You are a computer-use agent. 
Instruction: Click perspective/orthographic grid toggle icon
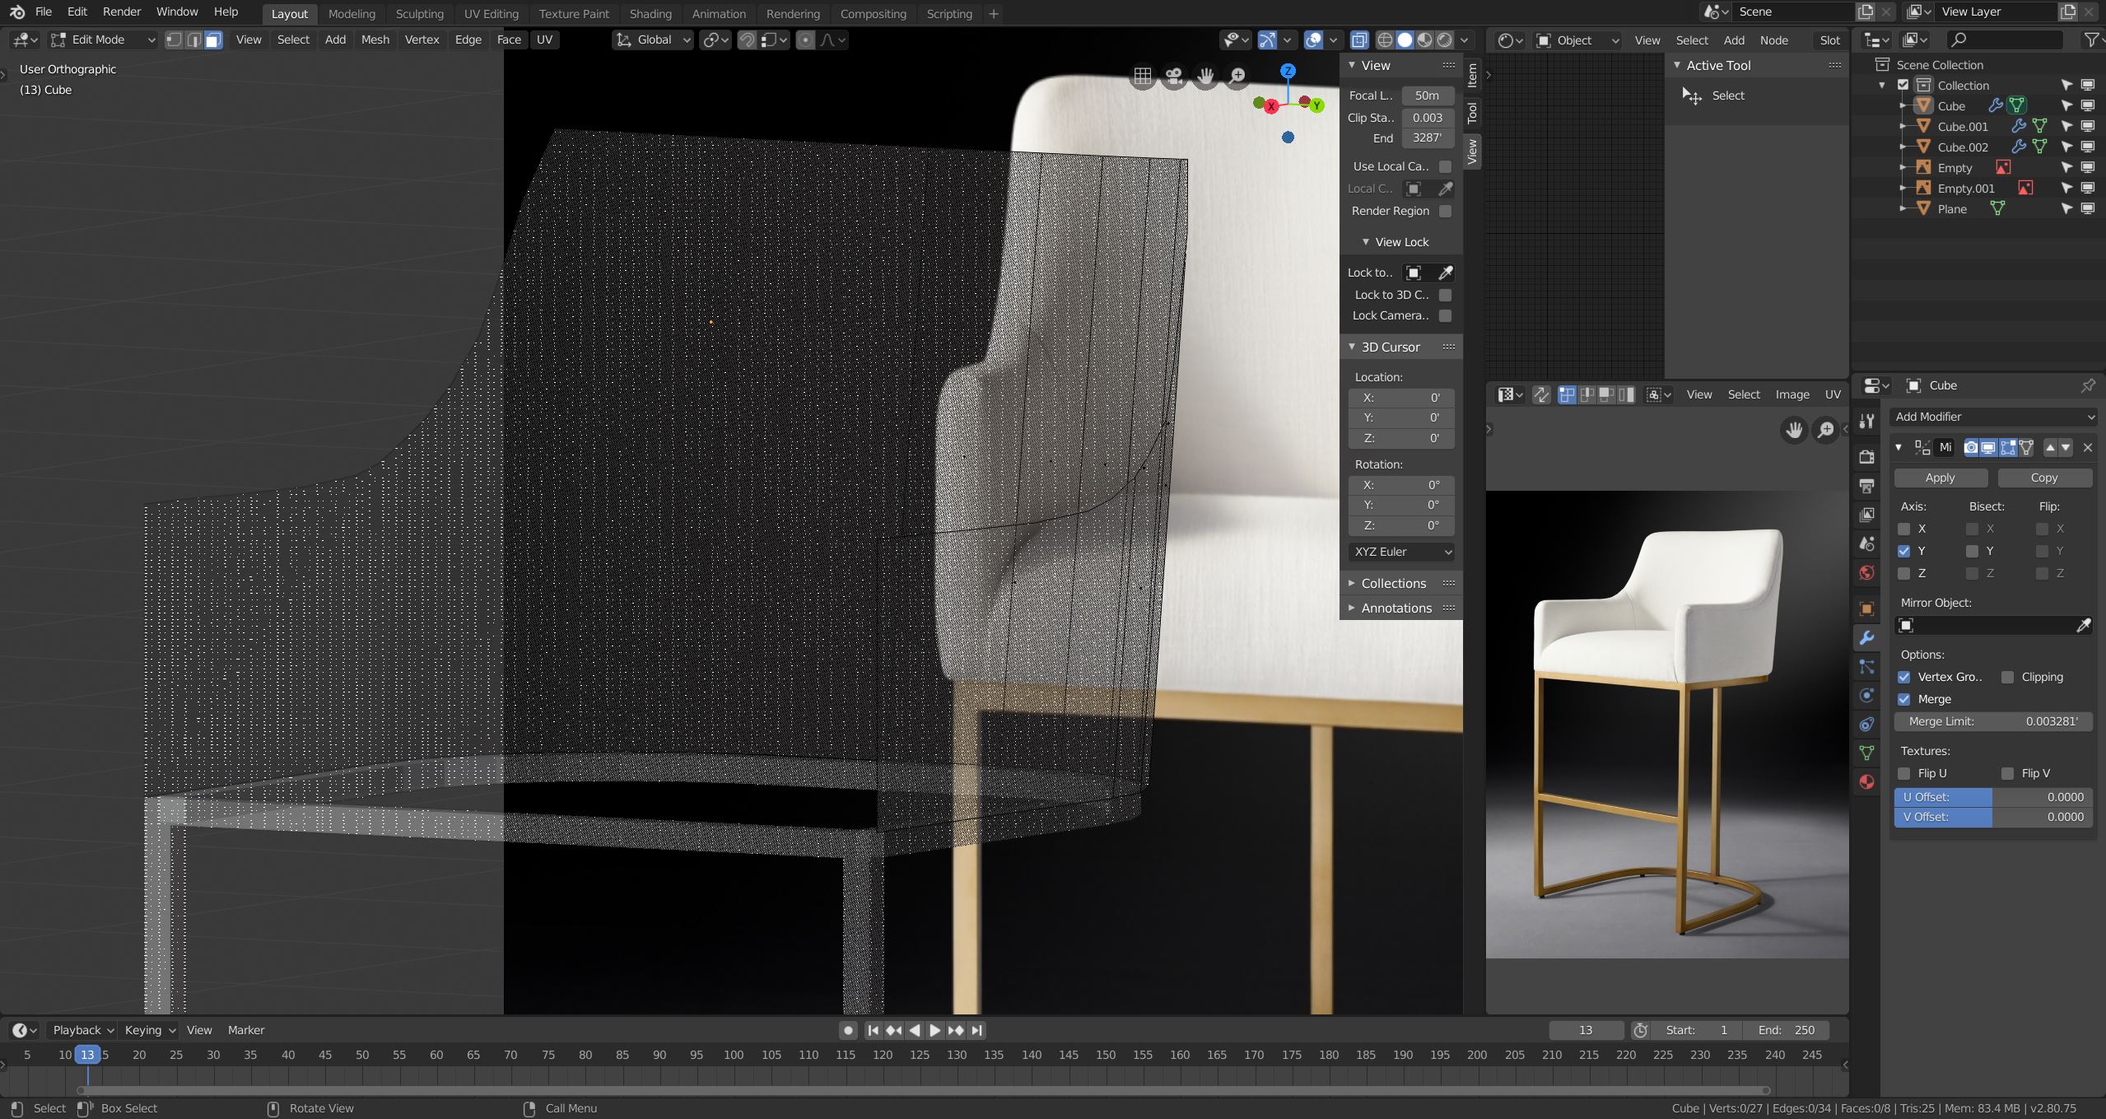pos(1143,77)
